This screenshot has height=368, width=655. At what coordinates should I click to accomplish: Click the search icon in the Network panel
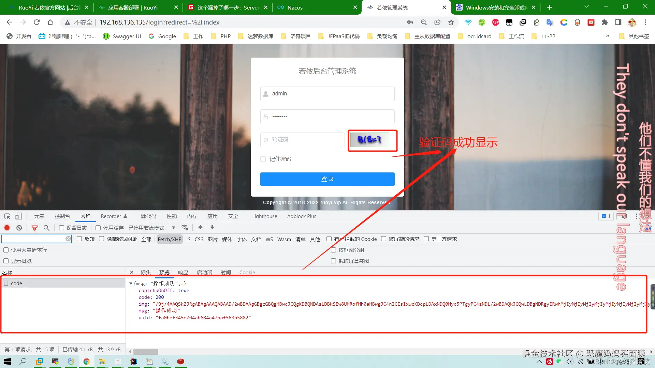[47, 228]
